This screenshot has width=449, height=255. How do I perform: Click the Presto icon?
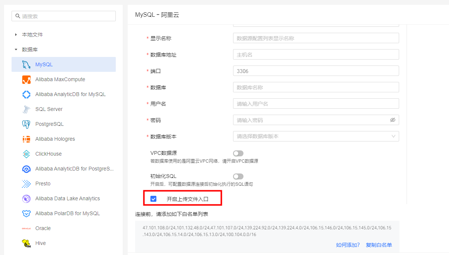coord(26,184)
